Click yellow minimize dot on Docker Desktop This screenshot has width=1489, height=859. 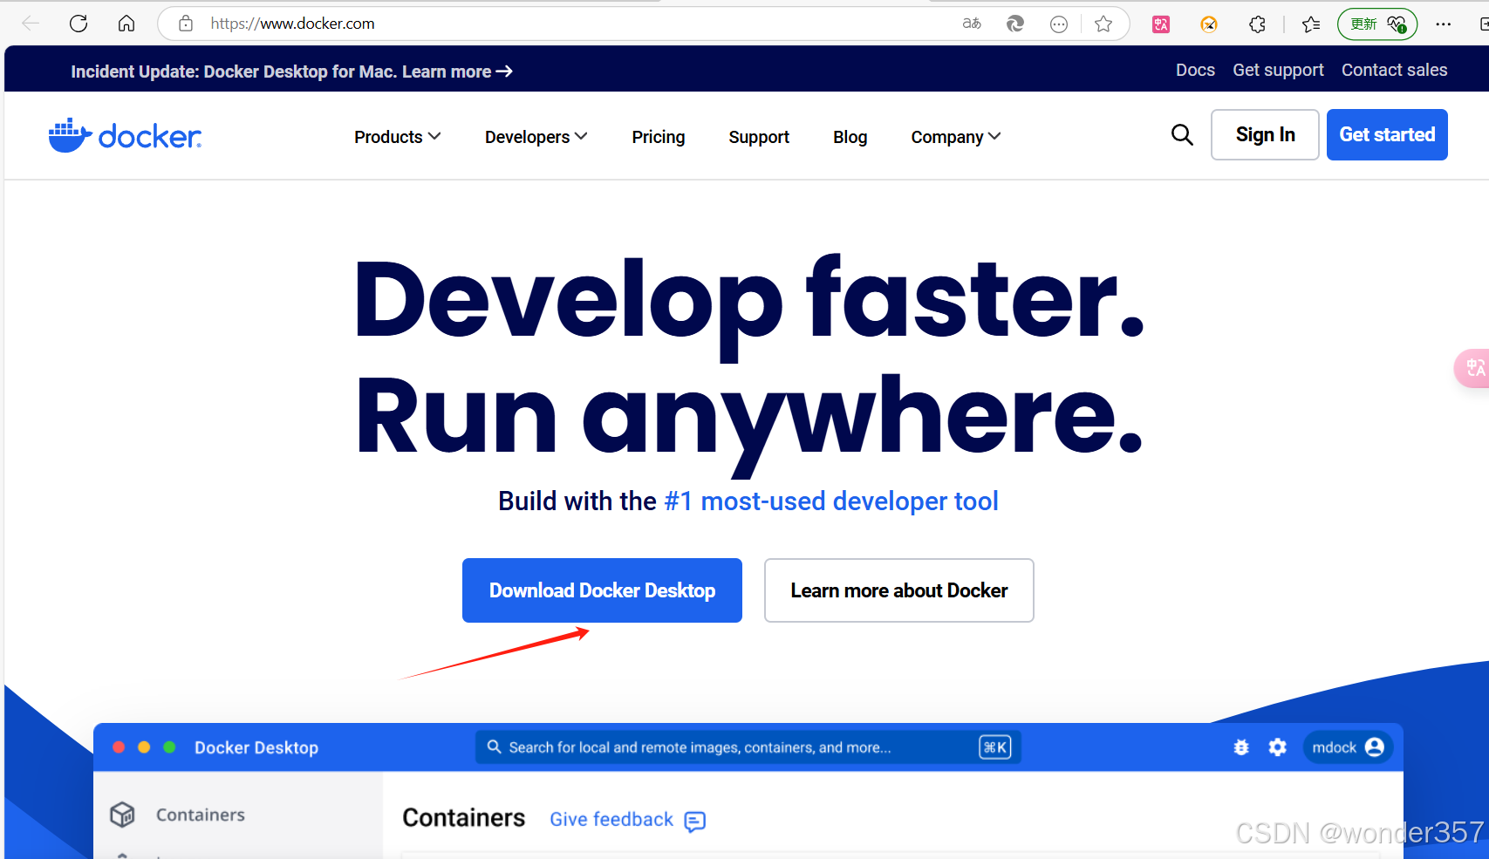(144, 747)
